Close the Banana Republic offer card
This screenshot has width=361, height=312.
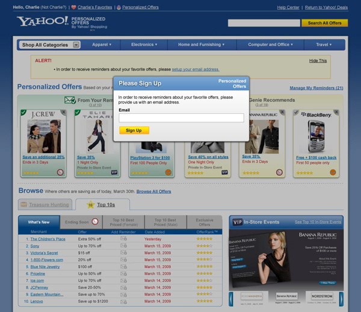pos(282,112)
